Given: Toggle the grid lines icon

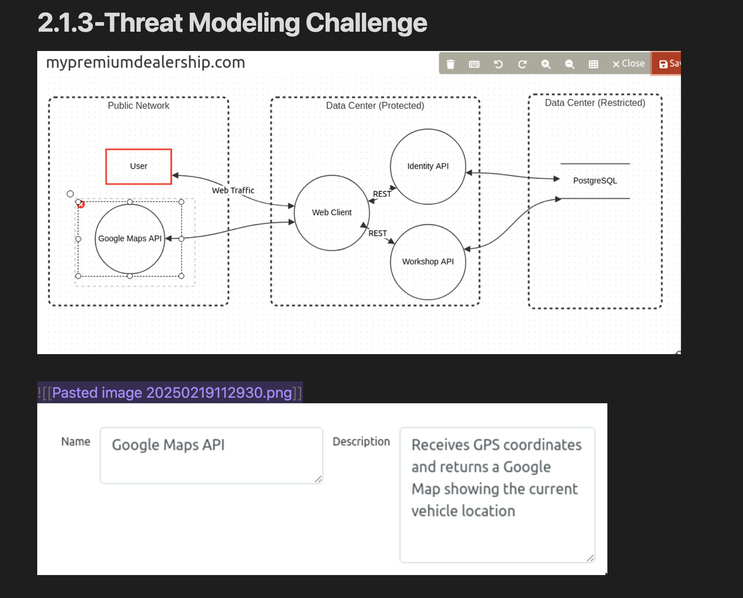Looking at the screenshot, I should [594, 64].
